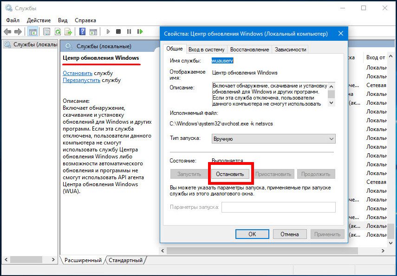
Task: Open the Восстановление tab
Action: [249, 50]
